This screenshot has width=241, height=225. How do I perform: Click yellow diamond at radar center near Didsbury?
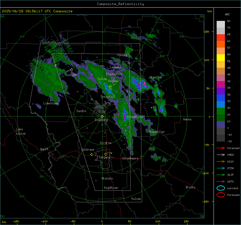102,117
